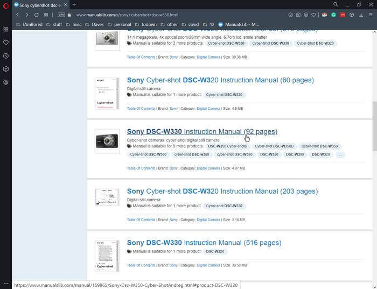Click scrollbar up arrow
The image size is (377, 289).
click(375, 32)
